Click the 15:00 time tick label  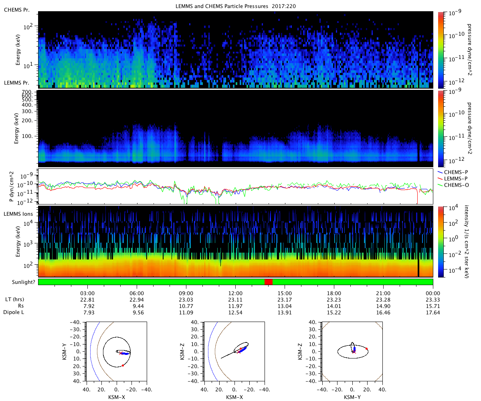[285, 293]
